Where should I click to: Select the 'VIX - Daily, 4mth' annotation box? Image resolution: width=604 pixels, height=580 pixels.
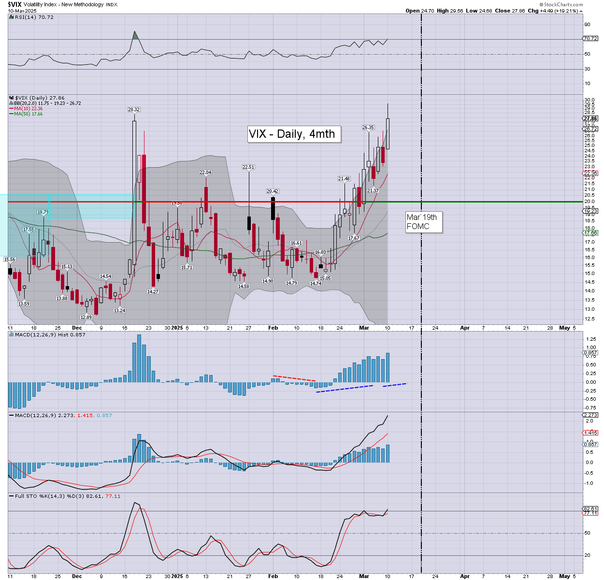[294, 134]
